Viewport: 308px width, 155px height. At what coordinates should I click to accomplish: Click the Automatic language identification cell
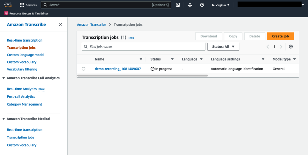(x=237, y=69)
